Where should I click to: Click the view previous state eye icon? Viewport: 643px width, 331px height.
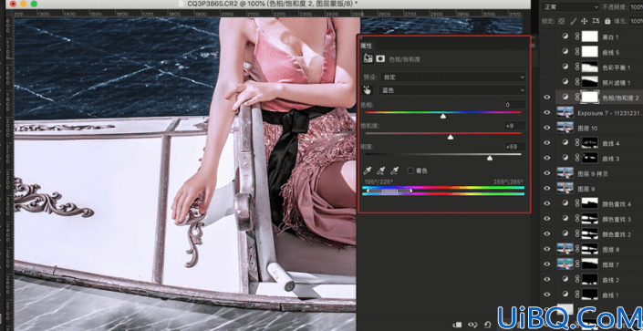[472, 324]
